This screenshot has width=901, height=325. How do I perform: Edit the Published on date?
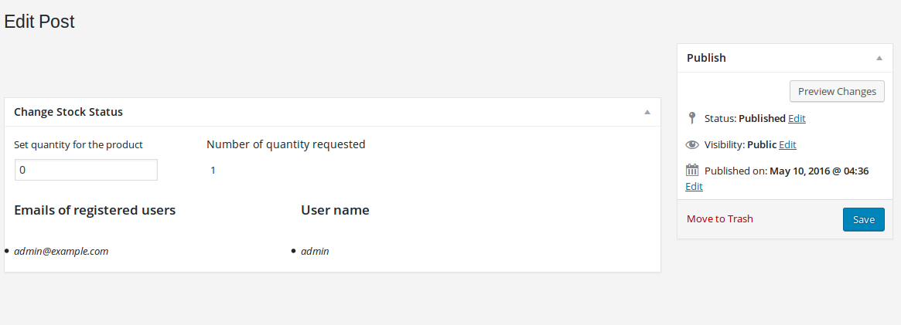tap(695, 187)
